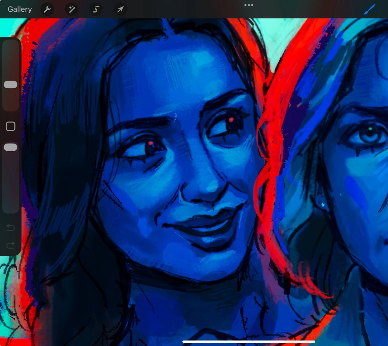Tap the iPad home indicator bar
388x346 pixels.
pyautogui.click(x=249, y=341)
